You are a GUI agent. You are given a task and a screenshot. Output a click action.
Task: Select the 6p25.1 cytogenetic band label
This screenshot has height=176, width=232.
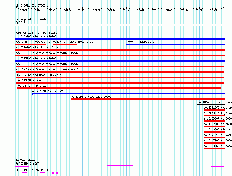point(20,22)
